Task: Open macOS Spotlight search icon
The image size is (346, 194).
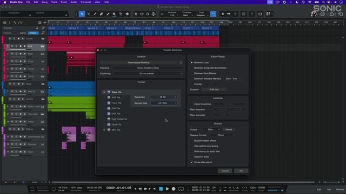Action: [x=323, y=2]
